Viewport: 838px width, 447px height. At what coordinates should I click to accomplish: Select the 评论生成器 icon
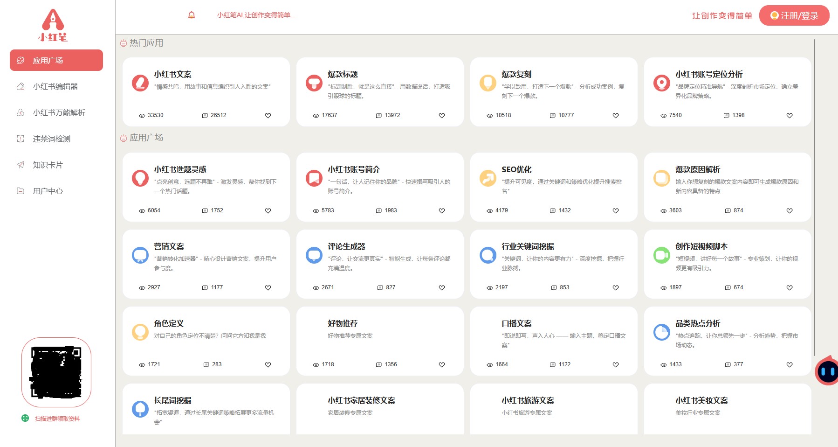click(314, 255)
